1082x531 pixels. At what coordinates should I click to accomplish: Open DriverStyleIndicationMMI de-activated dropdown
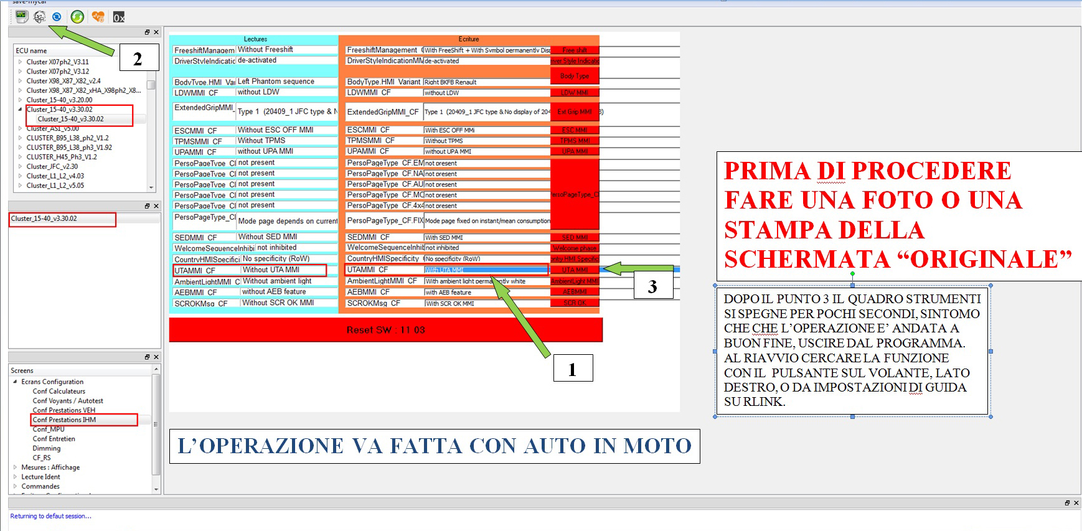[x=487, y=61]
